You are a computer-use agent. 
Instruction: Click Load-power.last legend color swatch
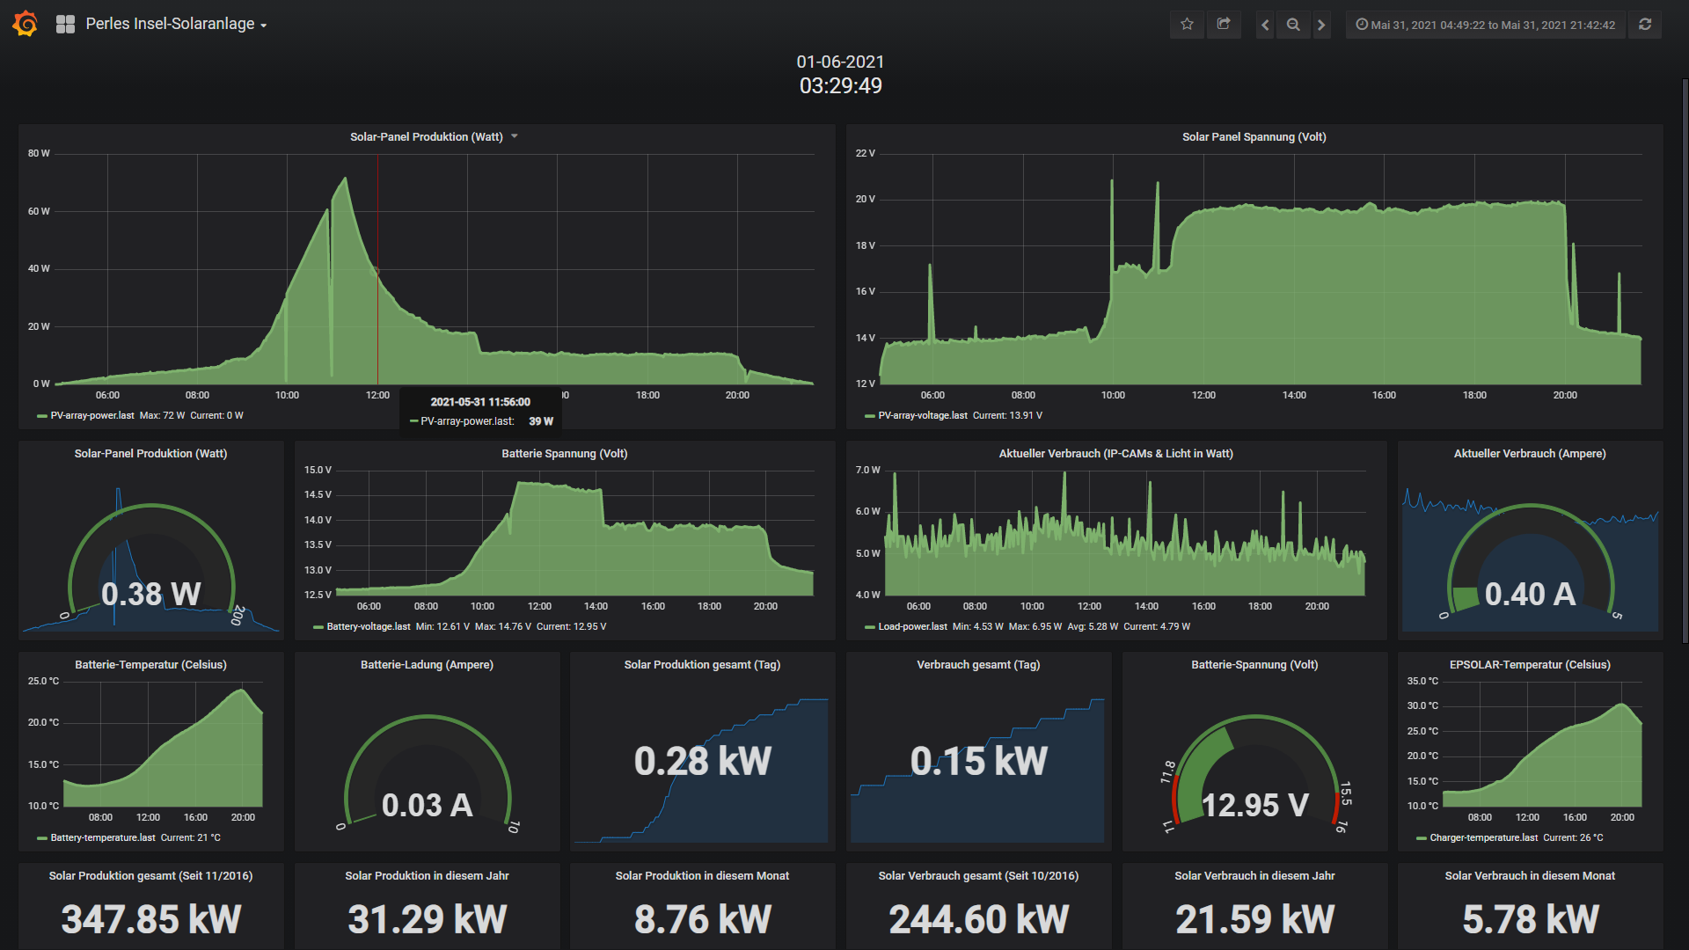(x=869, y=627)
